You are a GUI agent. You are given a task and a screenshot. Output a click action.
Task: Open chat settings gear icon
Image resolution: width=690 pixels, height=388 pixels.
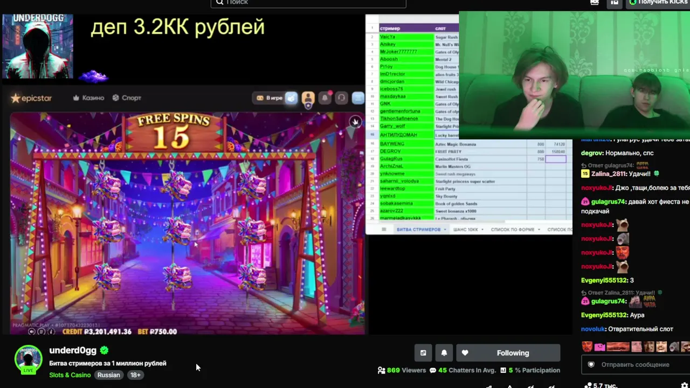click(x=685, y=385)
